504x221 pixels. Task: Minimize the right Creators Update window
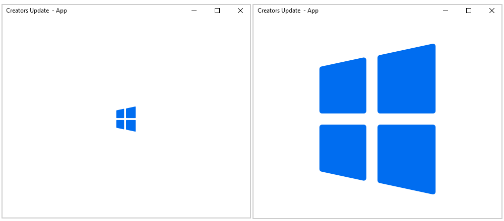tap(446, 11)
